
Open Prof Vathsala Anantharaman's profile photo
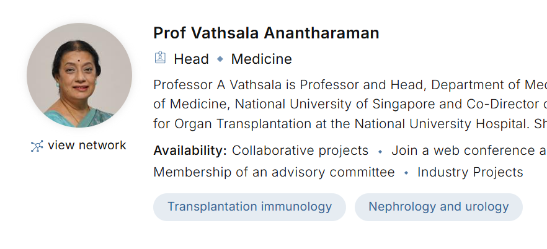coord(79,75)
